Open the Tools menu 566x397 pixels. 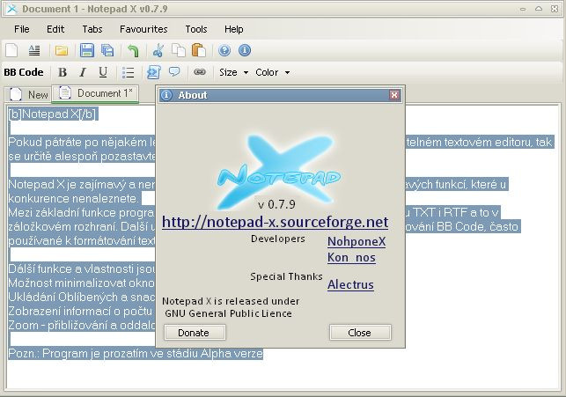click(x=196, y=29)
